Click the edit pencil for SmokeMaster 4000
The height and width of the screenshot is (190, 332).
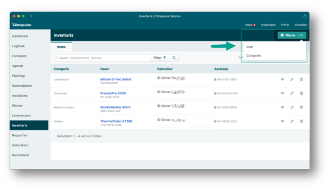[292, 107]
